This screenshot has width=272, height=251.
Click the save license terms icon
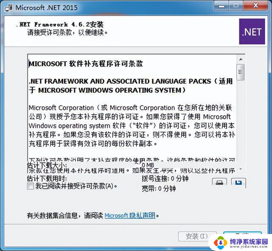pyautogui.click(x=238, y=183)
